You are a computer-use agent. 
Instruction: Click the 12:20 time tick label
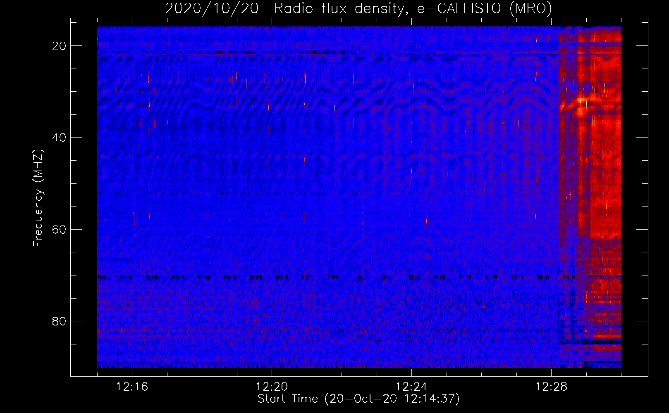(272, 387)
